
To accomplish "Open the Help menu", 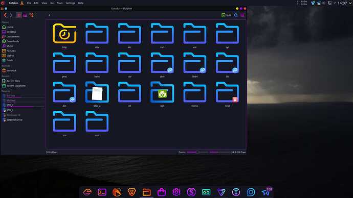I will point(81,3).
